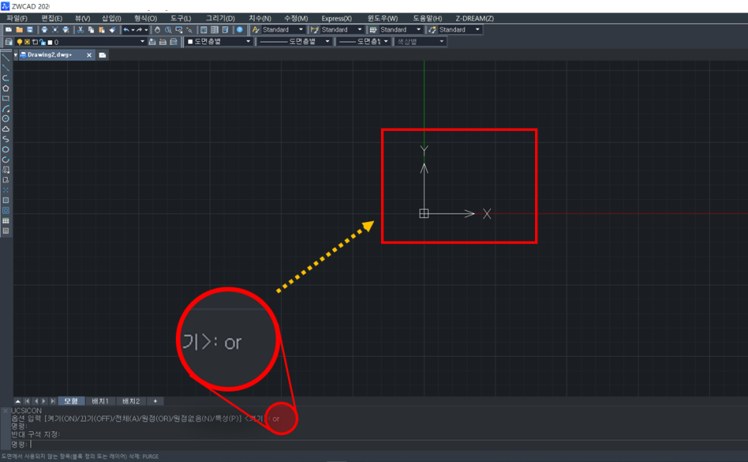Expand the 도면층별 color dropdown
The image size is (748, 462).
(248, 42)
